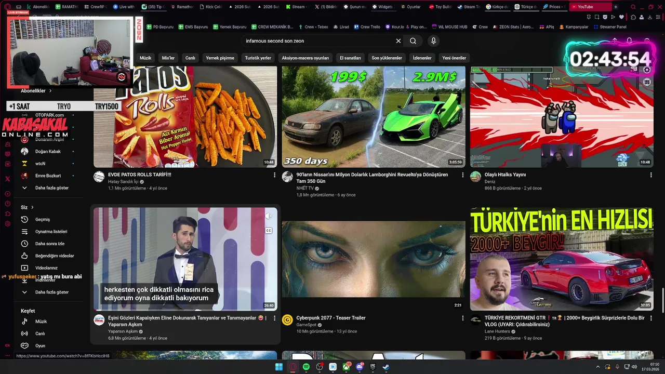Edit the search field 'infamous second son zeon'
Image resolution: width=665 pixels, height=374 pixels.
(317, 41)
